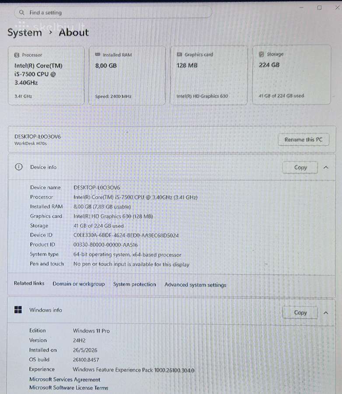
Task: Click the search magnifier icon
Action: 21,12
